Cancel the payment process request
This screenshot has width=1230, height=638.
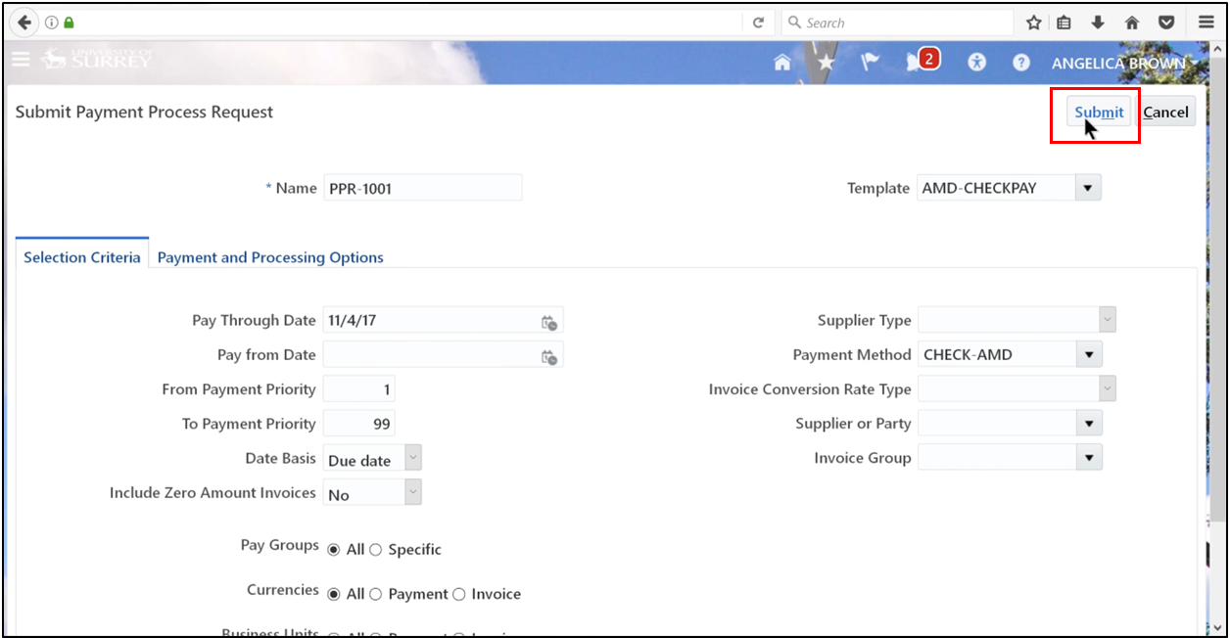(1165, 112)
